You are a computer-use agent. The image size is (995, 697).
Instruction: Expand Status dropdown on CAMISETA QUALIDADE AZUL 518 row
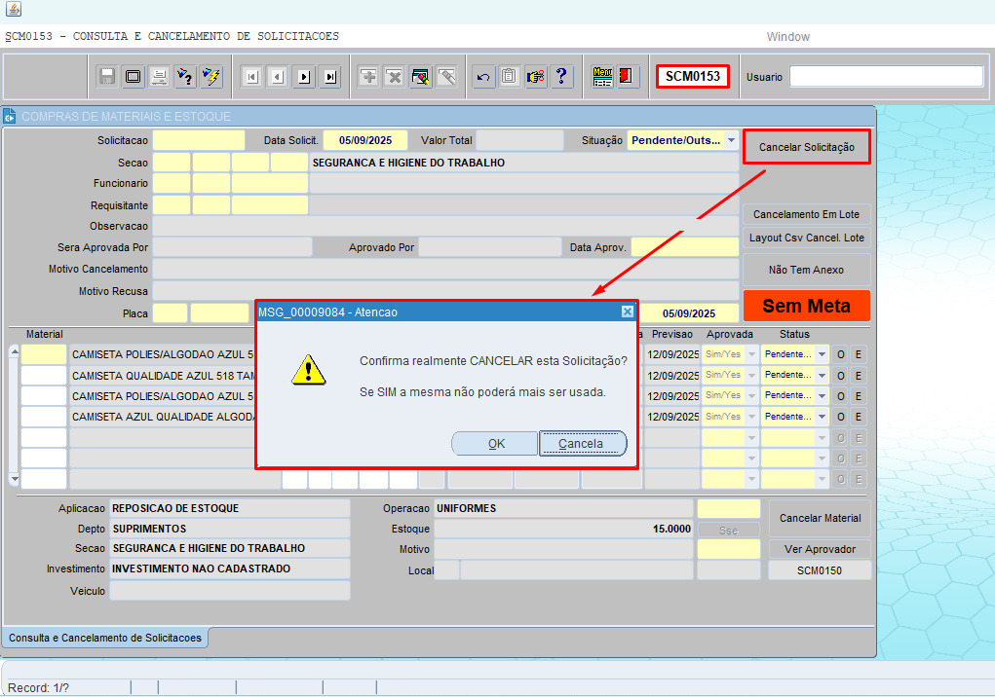pyautogui.click(x=822, y=375)
